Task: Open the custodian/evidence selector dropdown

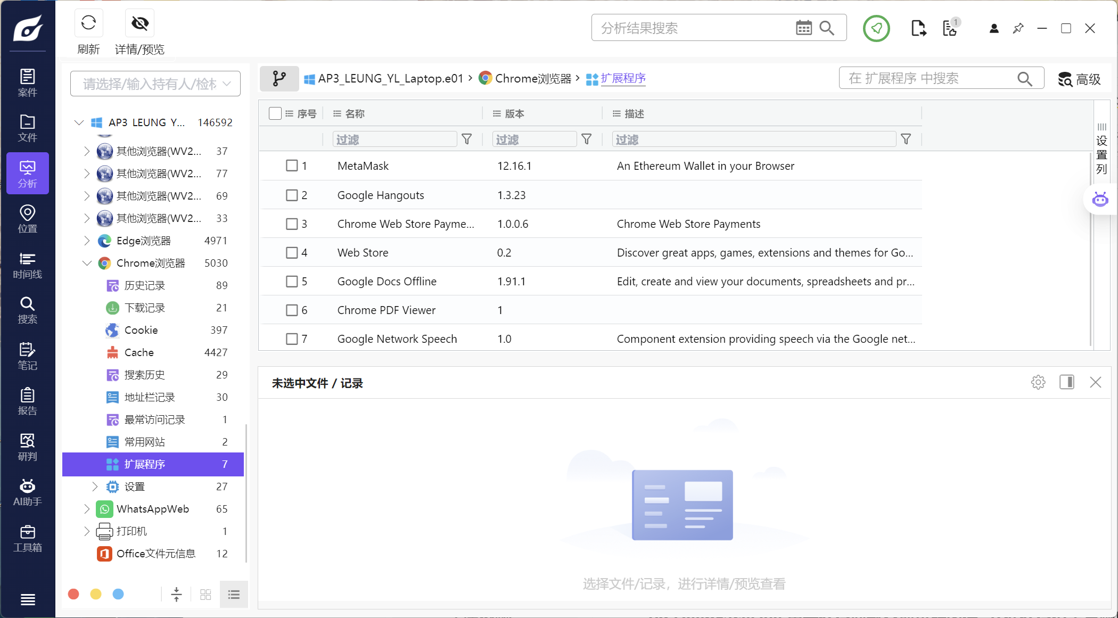Action: (x=155, y=84)
